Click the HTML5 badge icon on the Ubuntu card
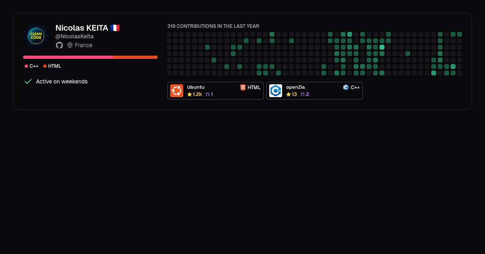 pyautogui.click(x=243, y=87)
